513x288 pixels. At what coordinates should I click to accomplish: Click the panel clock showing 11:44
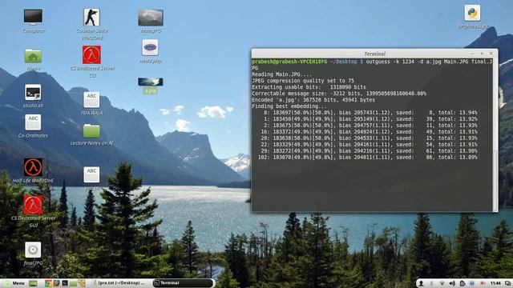[495, 283]
